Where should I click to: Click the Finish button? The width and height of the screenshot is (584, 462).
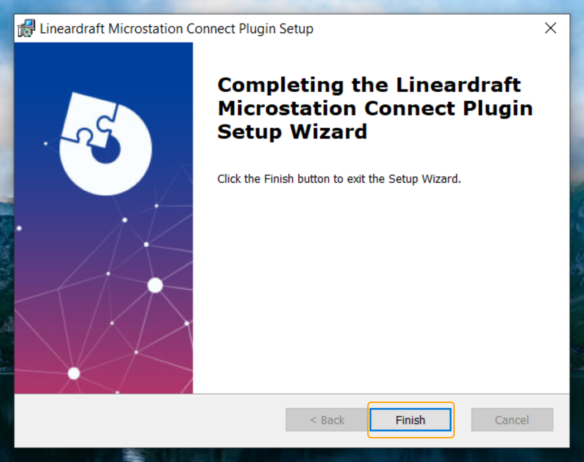tap(410, 420)
